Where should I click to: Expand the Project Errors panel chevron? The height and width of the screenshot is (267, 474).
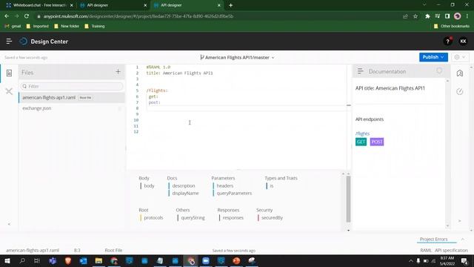[x=462, y=239]
